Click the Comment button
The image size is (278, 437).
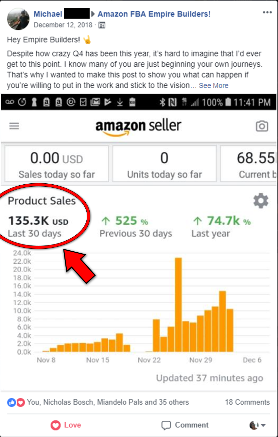coord(185,425)
